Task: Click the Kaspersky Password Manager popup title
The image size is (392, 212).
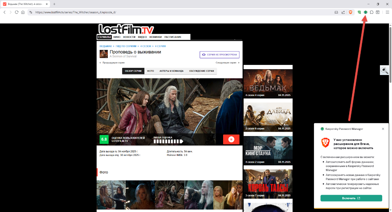Action: tap(344, 129)
